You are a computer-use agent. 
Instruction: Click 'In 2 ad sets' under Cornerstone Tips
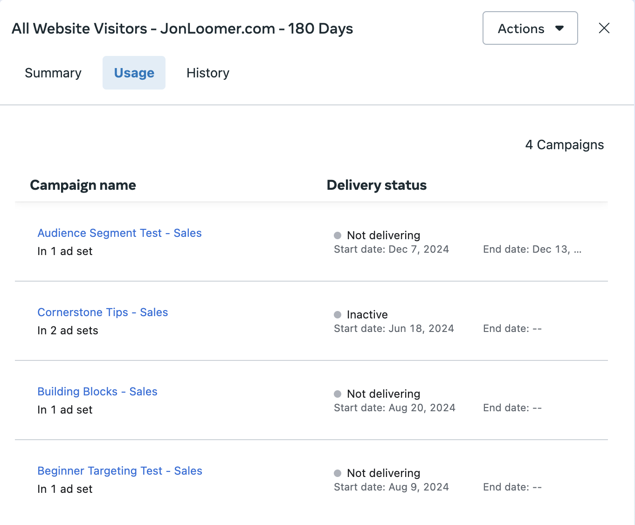point(68,331)
